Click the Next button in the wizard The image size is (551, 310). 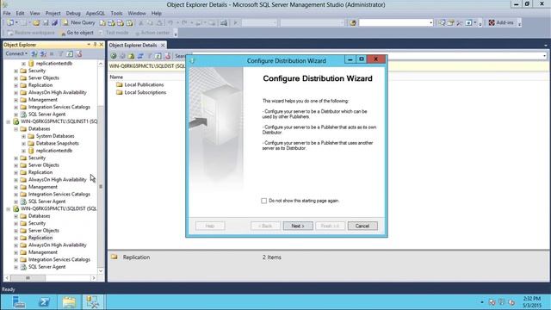tap(298, 226)
